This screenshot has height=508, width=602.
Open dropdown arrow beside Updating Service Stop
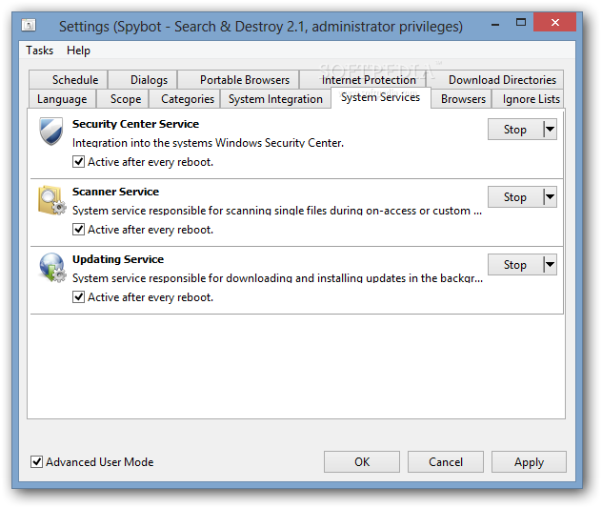click(550, 264)
